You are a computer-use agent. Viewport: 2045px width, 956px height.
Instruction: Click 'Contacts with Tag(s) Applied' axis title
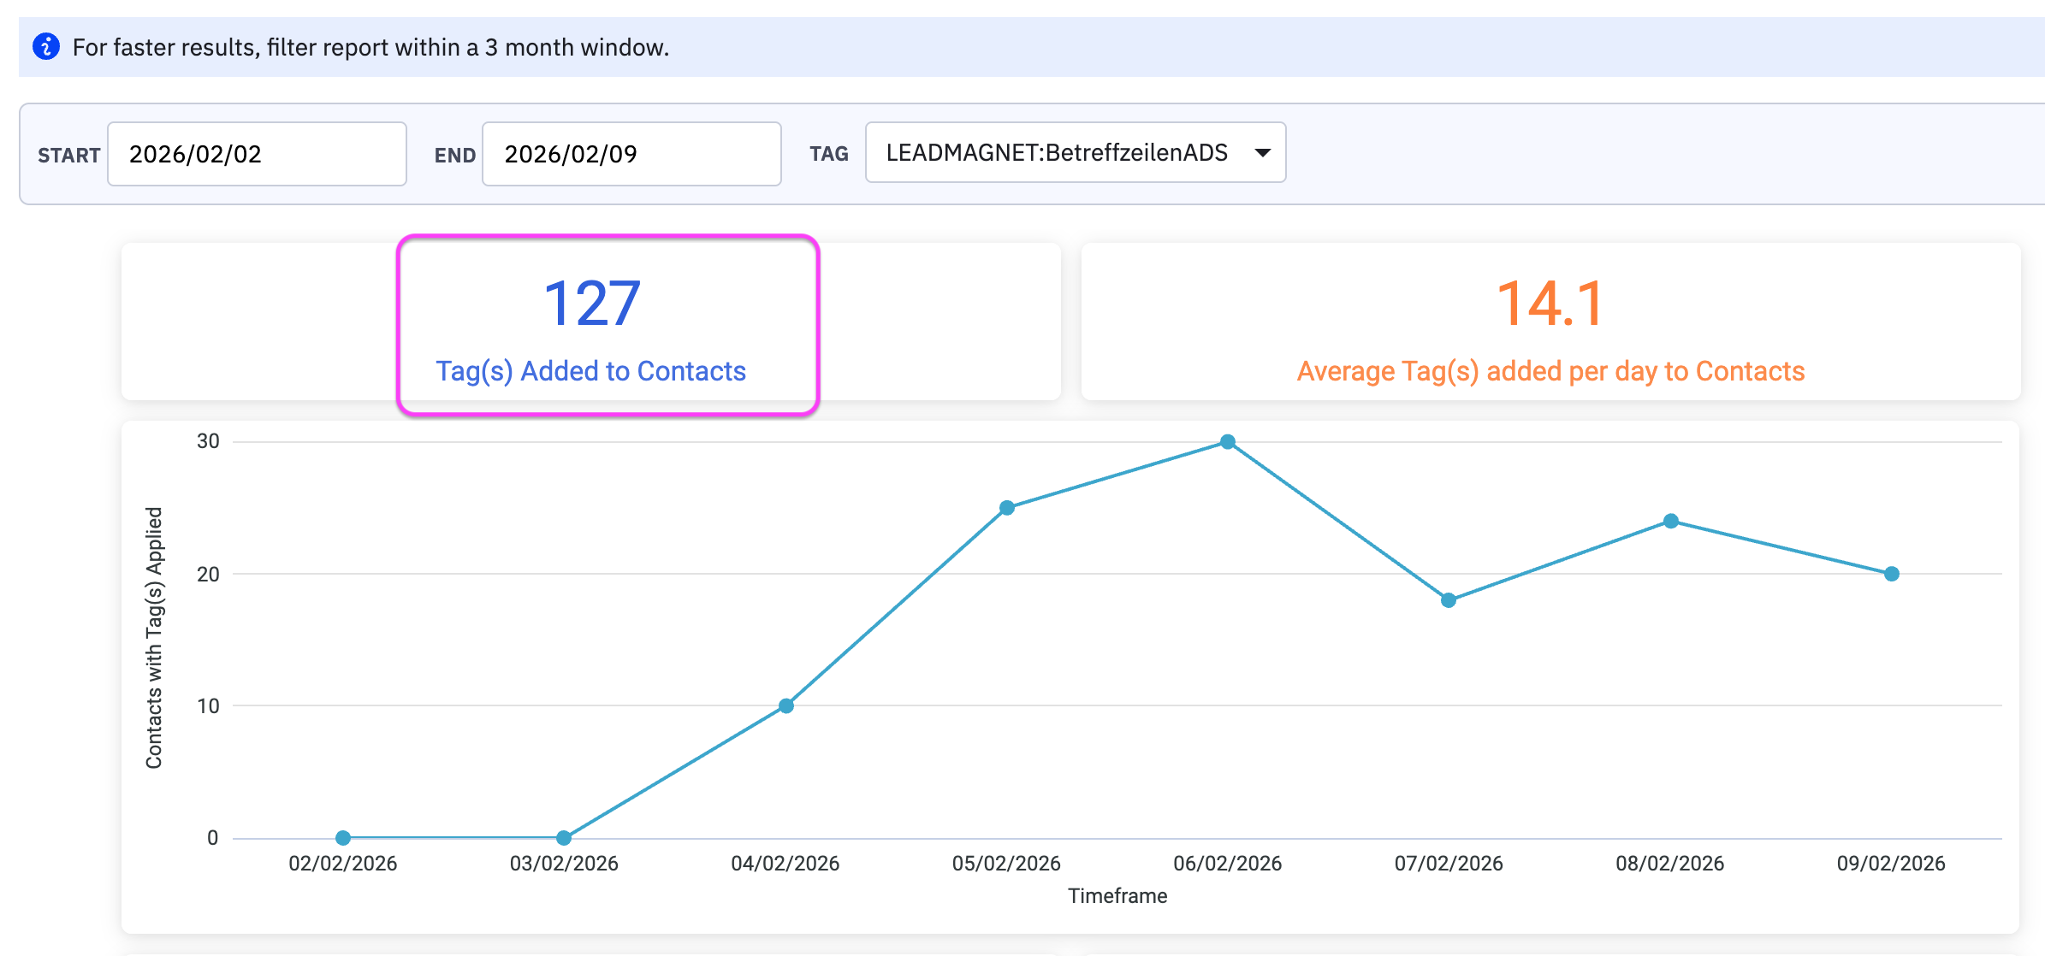coord(154,638)
